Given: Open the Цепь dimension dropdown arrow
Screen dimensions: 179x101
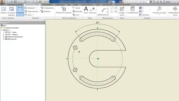Looking at the screenshot, I should [33, 15].
